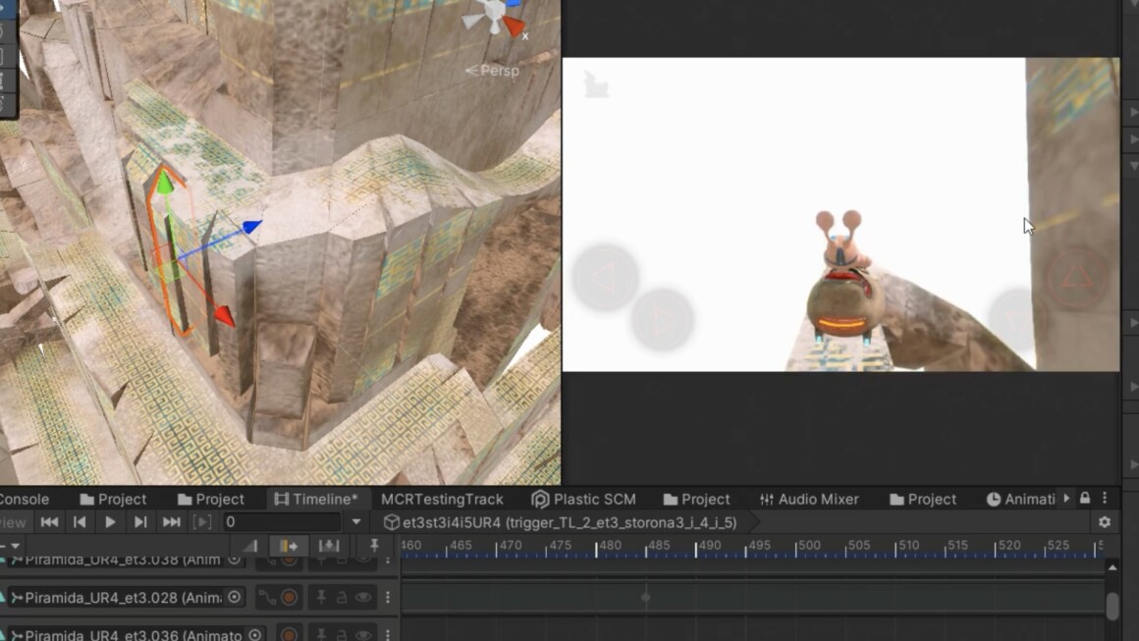The height and width of the screenshot is (641, 1139).
Task: Switch to the Plastic SCM tab
Action: click(x=583, y=499)
